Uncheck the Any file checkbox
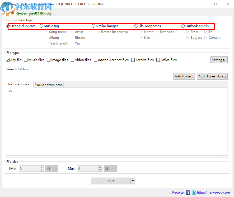The image size is (234, 197). coord(8,60)
